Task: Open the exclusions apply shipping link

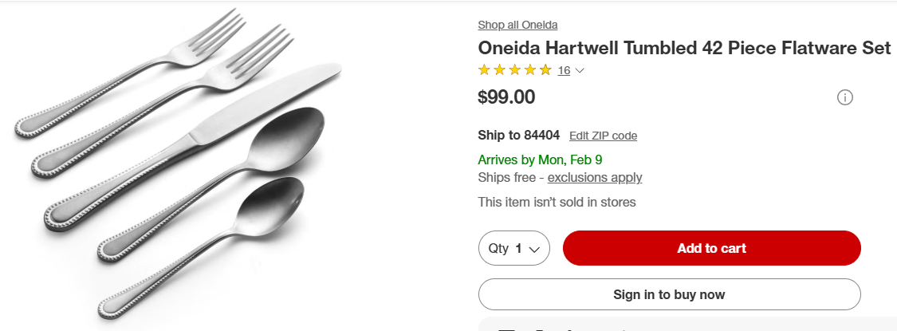Action: (594, 177)
